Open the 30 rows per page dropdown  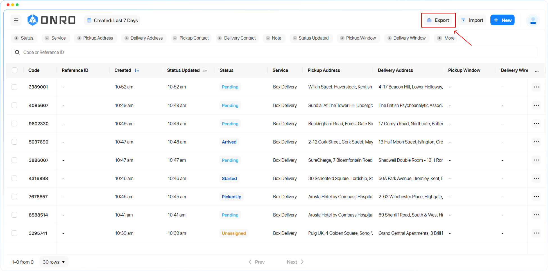click(54, 262)
